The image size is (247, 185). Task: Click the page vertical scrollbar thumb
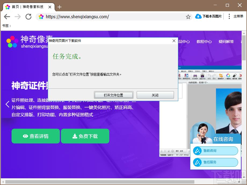[x=244, y=48]
